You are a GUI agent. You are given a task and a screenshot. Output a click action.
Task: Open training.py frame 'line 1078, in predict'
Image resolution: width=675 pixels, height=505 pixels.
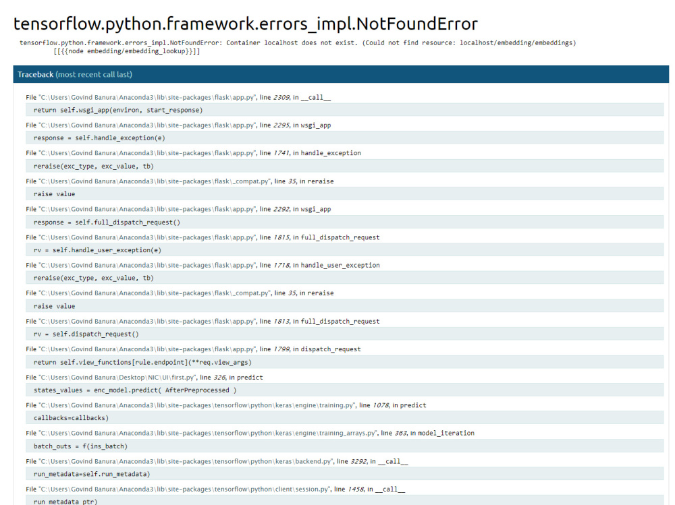coord(226,405)
